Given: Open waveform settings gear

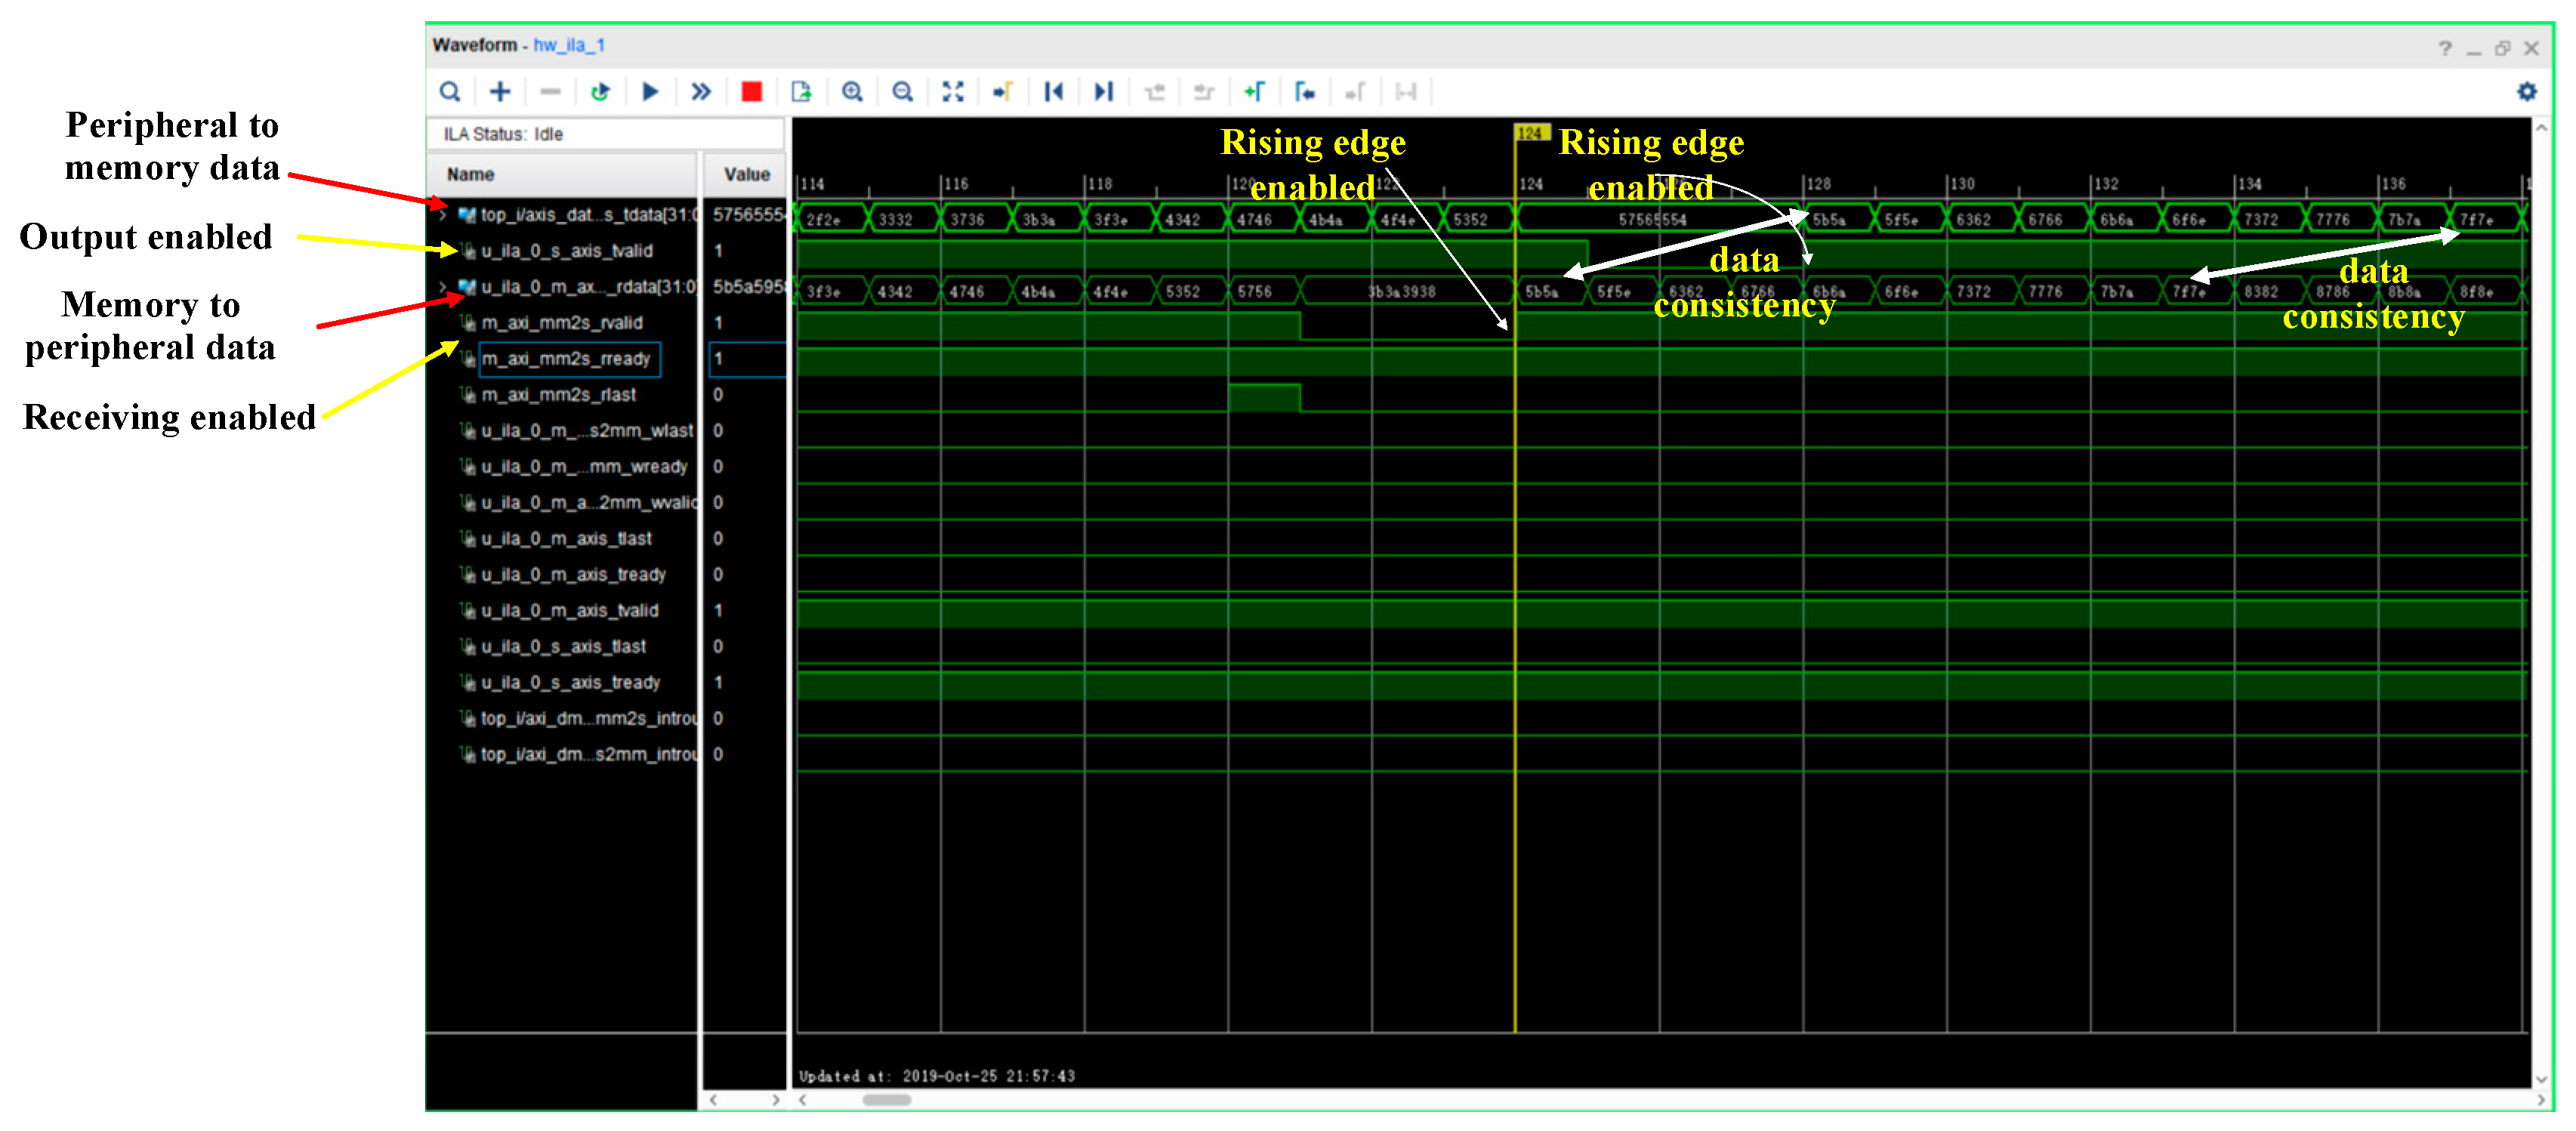Looking at the screenshot, I should [2527, 92].
